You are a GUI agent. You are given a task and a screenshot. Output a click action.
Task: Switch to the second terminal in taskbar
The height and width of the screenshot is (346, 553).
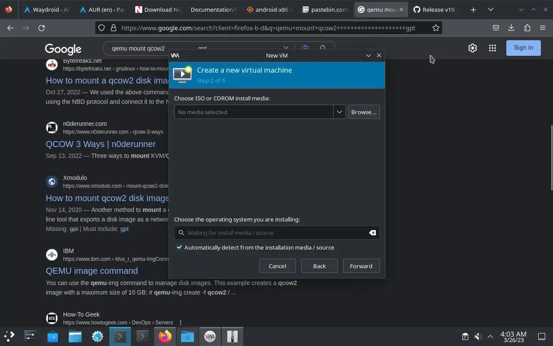click(143, 336)
